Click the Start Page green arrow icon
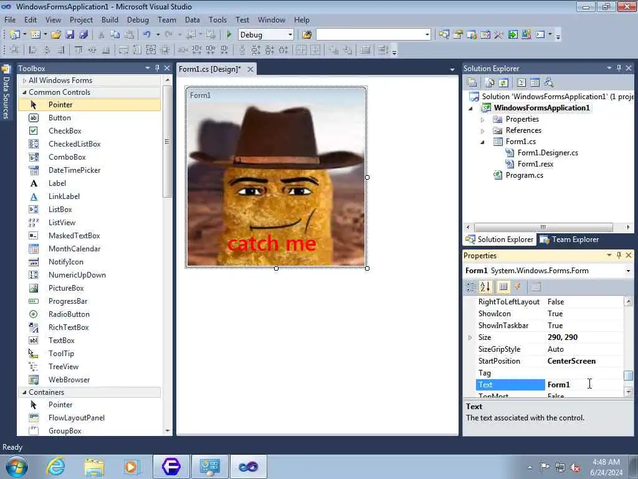638x479 pixels. (x=512, y=35)
